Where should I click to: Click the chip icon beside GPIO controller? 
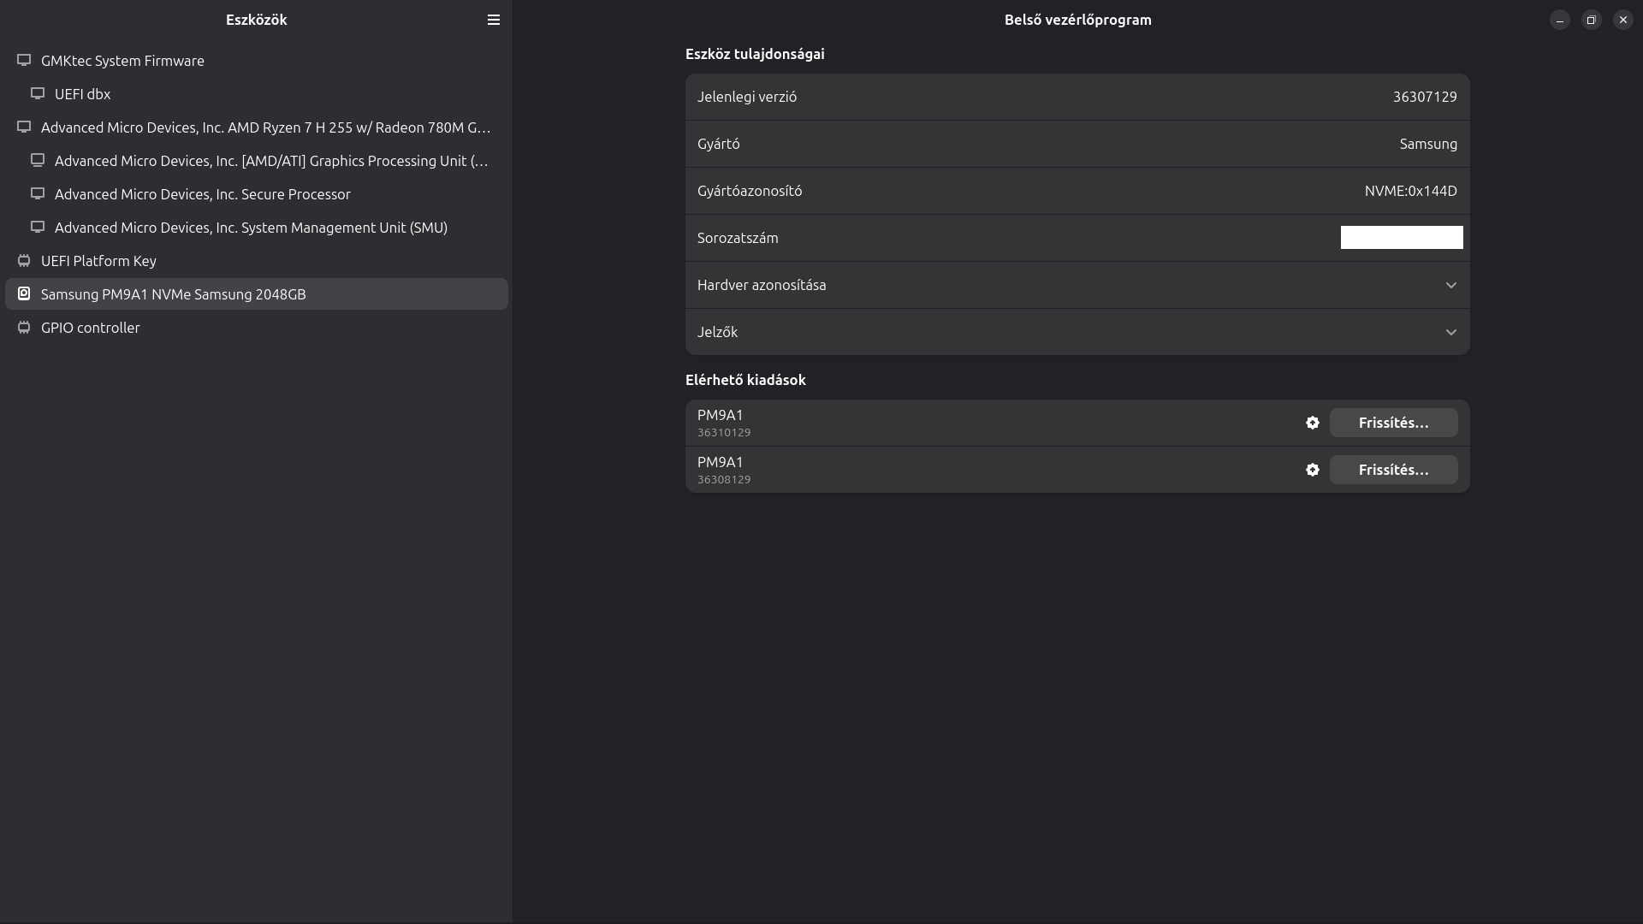coord(24,328)
